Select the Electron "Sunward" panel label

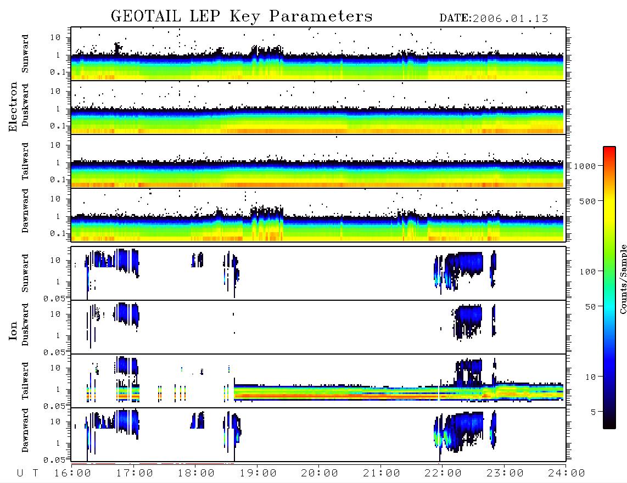(x=25, y=54)
